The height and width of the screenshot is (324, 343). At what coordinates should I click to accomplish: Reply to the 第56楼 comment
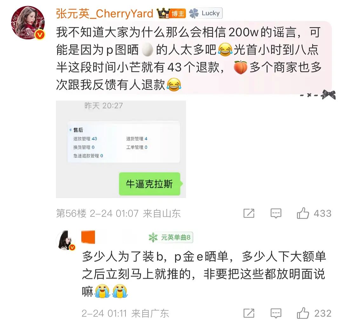(276, 213)
